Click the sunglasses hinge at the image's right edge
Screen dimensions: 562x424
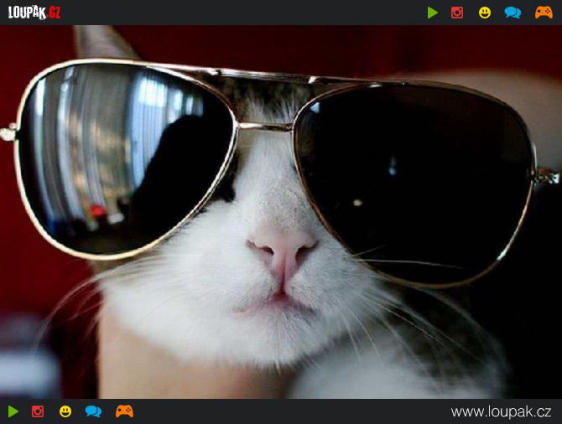[x=545, y=174]
